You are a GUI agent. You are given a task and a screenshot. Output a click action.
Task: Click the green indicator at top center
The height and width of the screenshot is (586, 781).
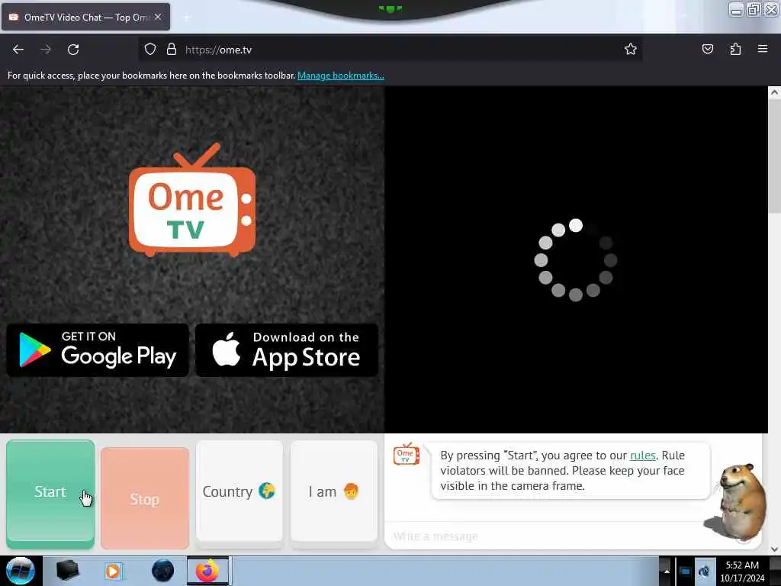coord(390,9)
